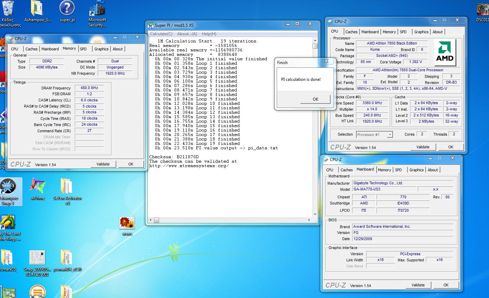Screen dimensions: 489x298
Task: Click the Core Voltage 1.392 V value
Action: [x=416, y=62]
